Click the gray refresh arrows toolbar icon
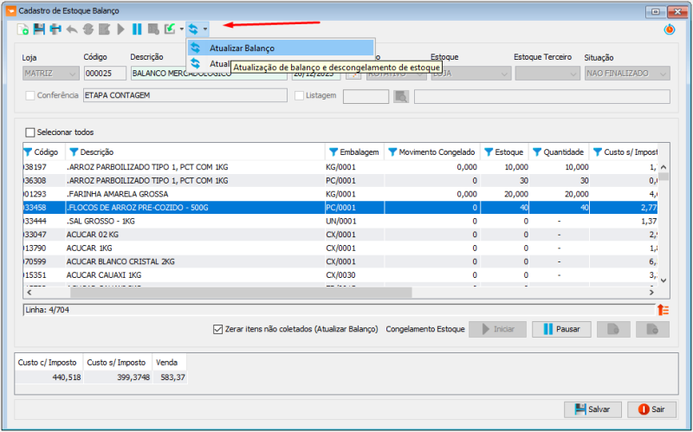This screenshot has height=432, width=693. pyautogui.click(x=88, y=29)
